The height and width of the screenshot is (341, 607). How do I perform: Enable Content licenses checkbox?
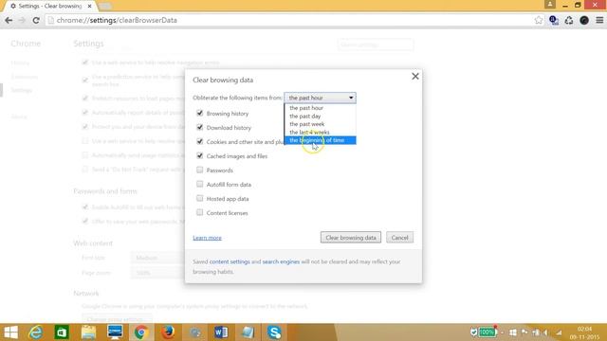pyautogui.click(x=200, y=212)
